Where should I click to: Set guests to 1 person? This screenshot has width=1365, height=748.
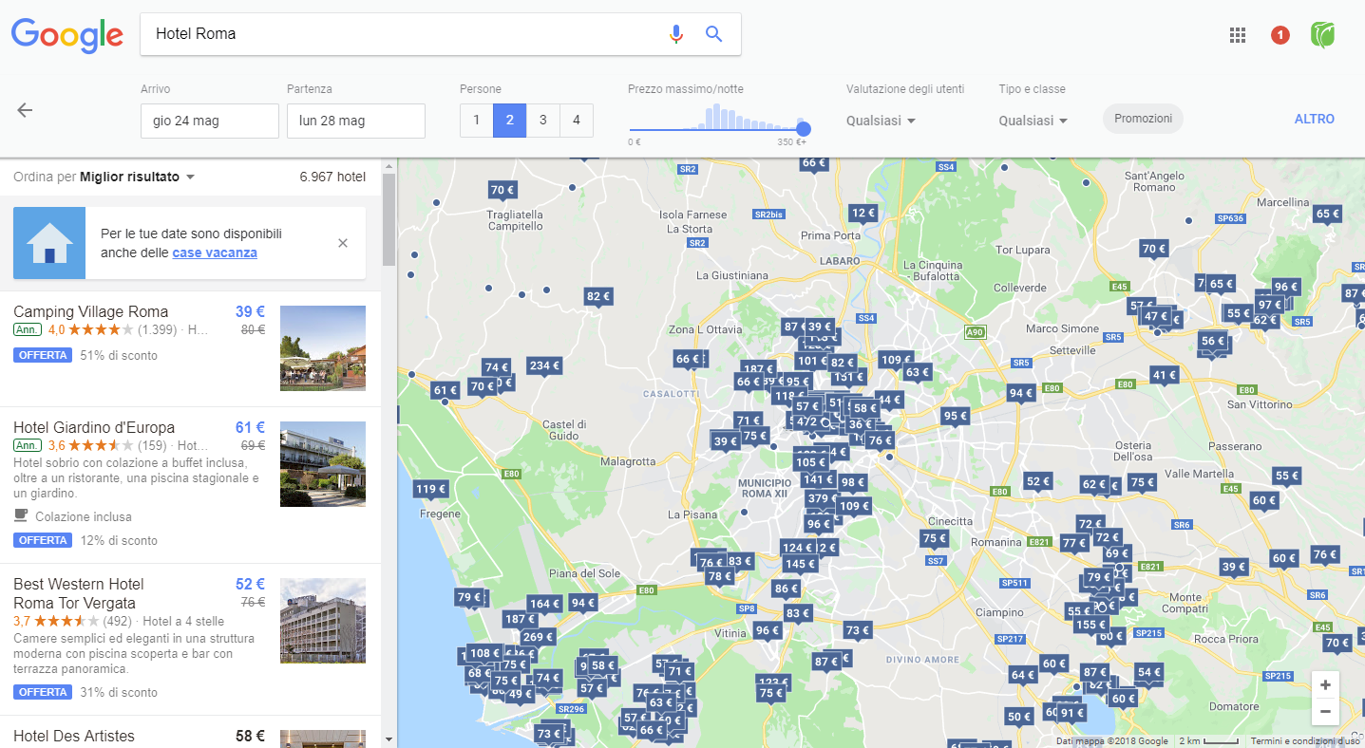[x=476, y=121]
